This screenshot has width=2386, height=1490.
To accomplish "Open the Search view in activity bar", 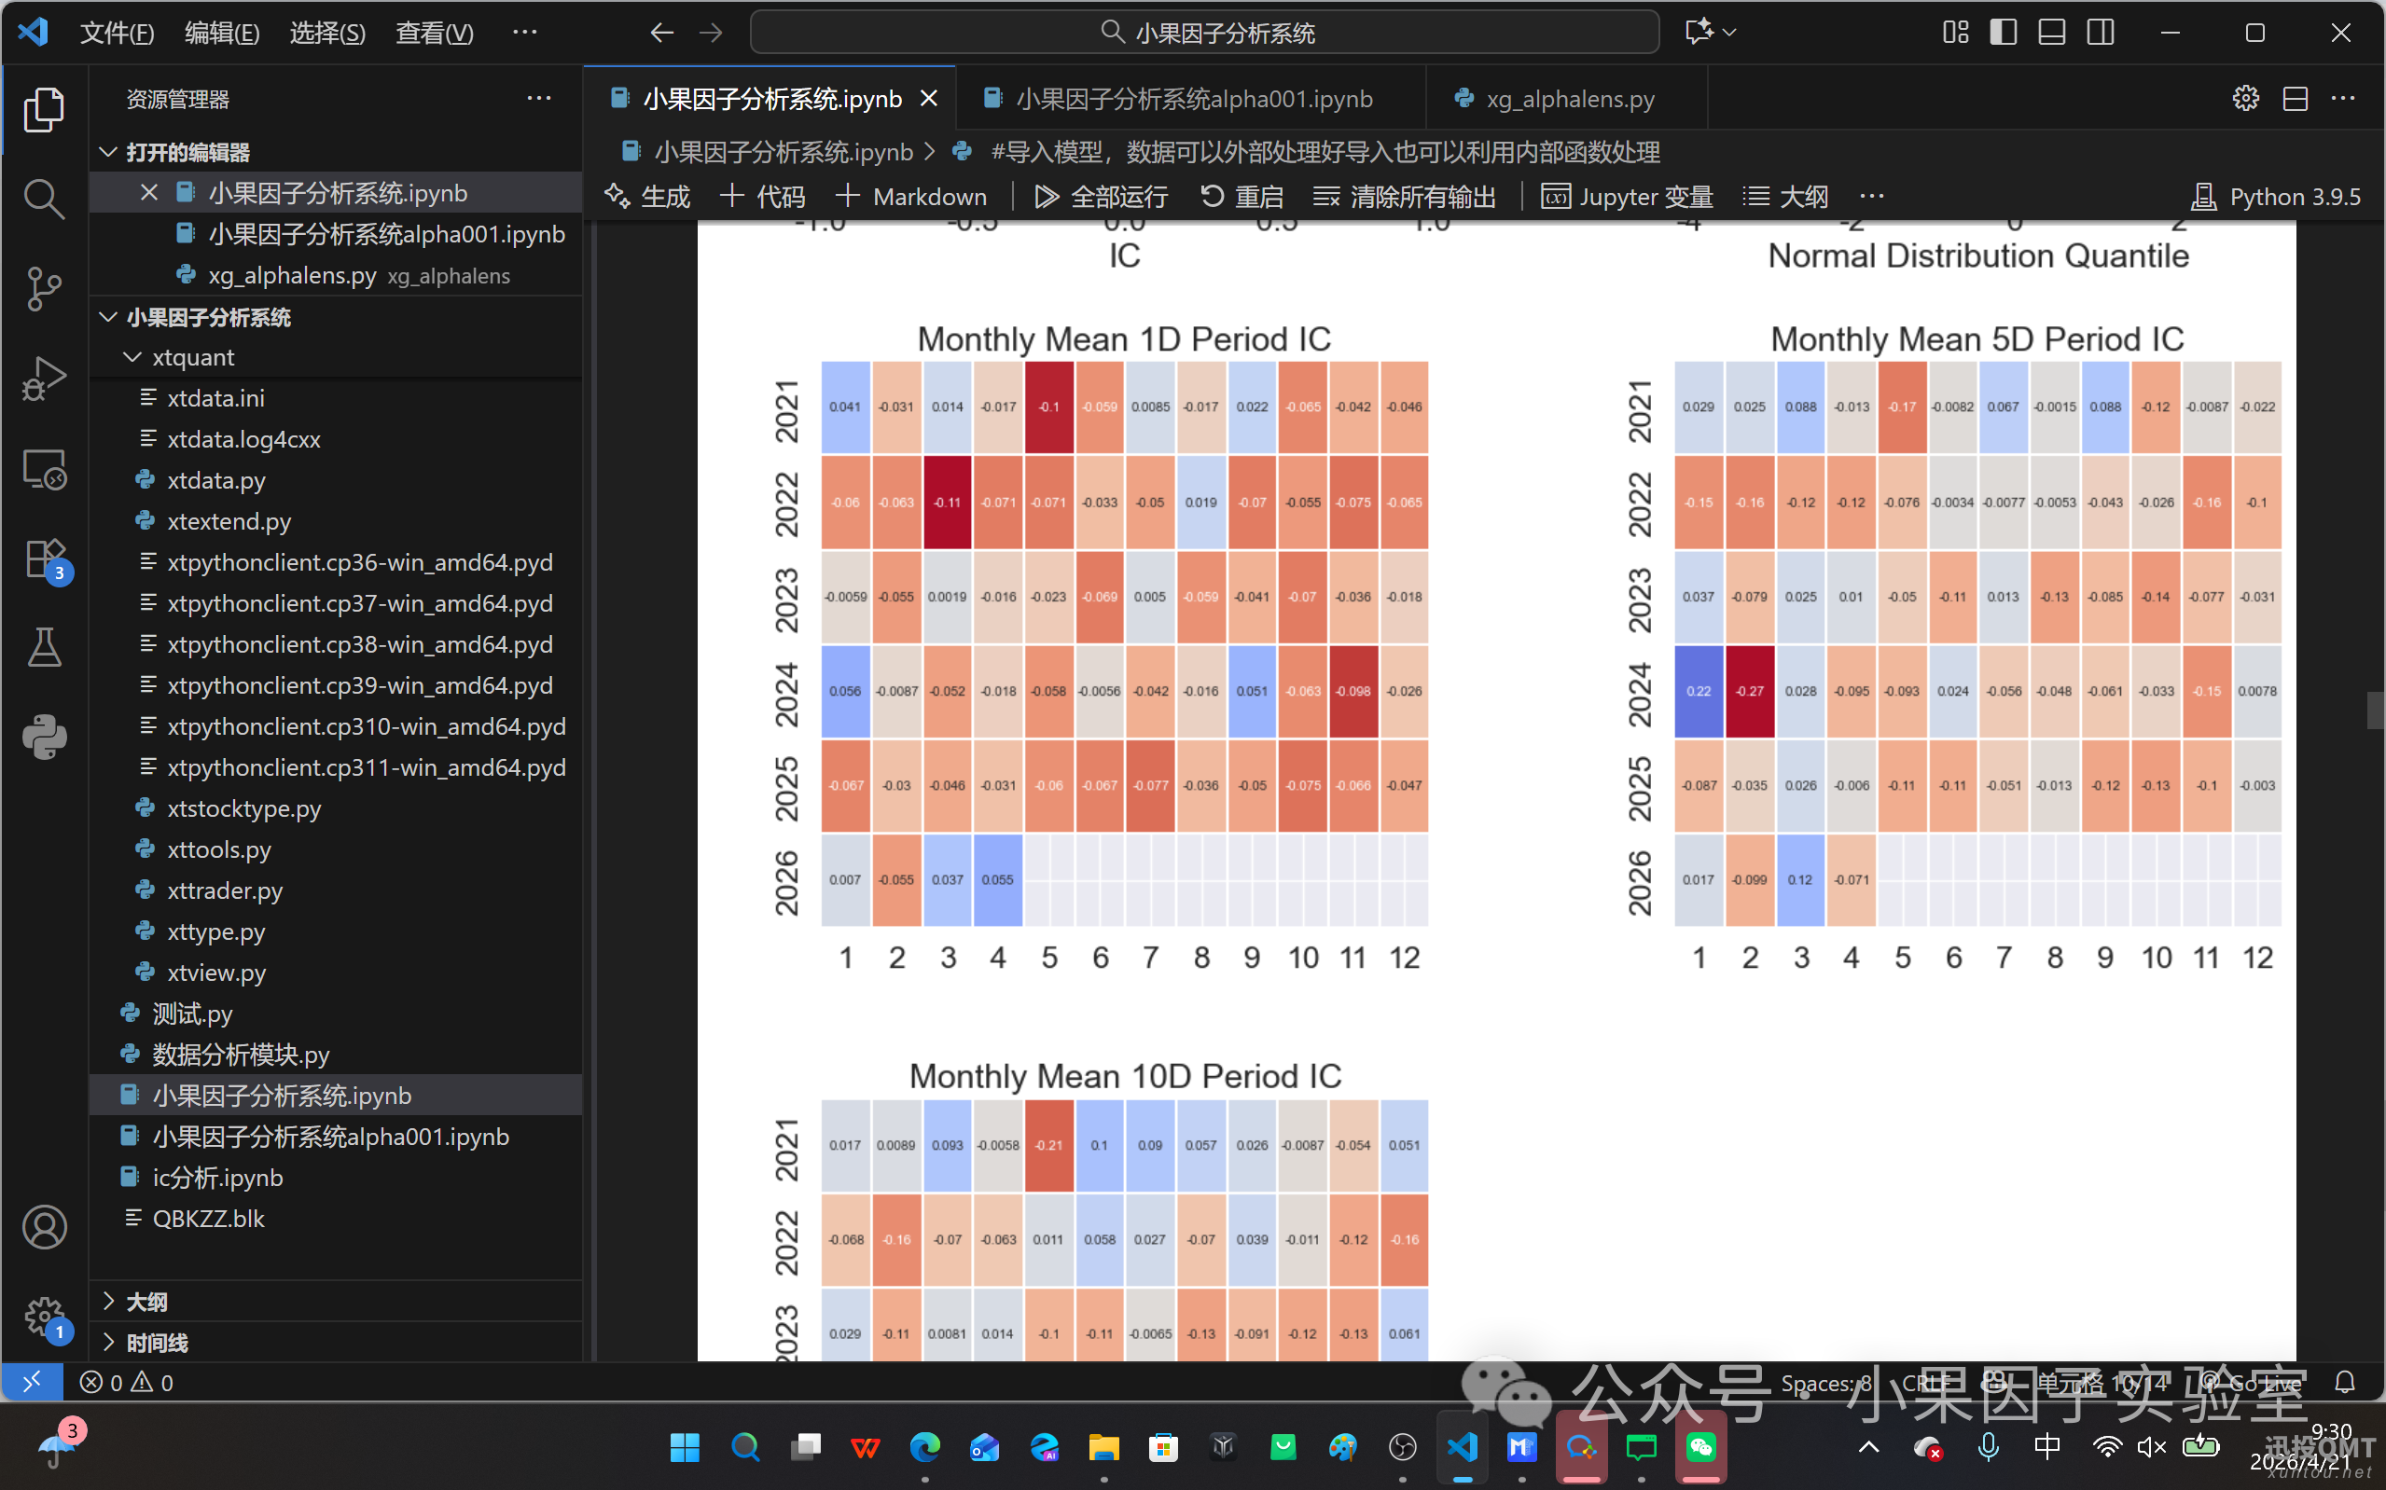I will point(43,199).
